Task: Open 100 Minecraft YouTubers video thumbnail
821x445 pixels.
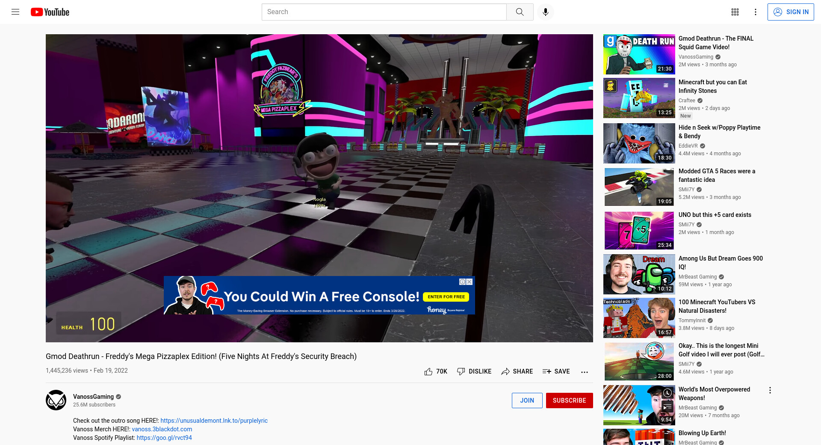Action: coord(639,318)
